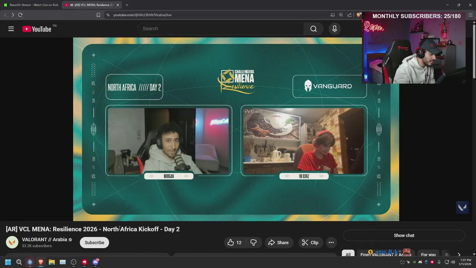The width and height of the screenshot is (476, 268).
Task: Switch to RexusVir Stream Kick tab
Action: tap(31, 5)
